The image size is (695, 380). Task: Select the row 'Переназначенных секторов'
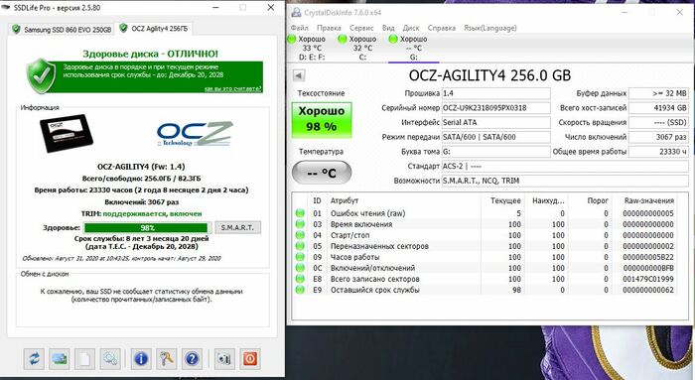486,246
